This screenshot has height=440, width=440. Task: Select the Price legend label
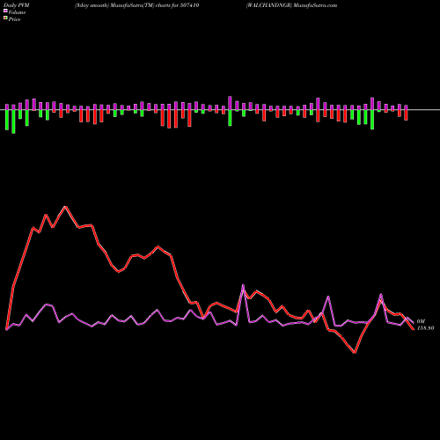click(14, 19)
